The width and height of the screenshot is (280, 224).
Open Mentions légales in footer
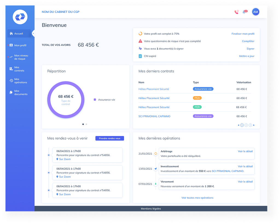click(151, 209)
